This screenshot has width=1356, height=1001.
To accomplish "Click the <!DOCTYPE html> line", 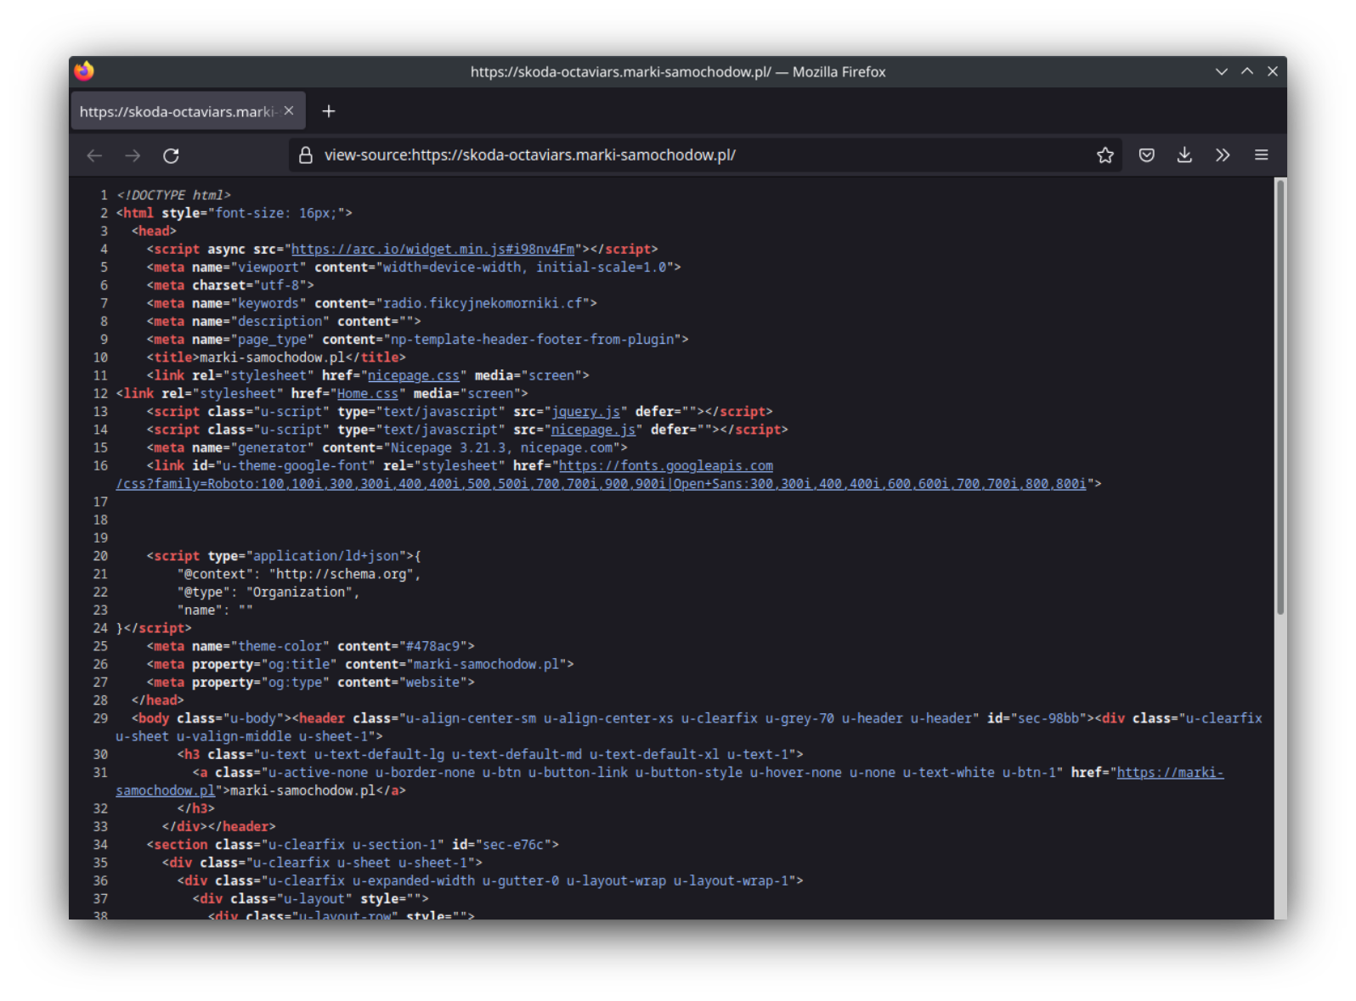I will click(173, 195).
